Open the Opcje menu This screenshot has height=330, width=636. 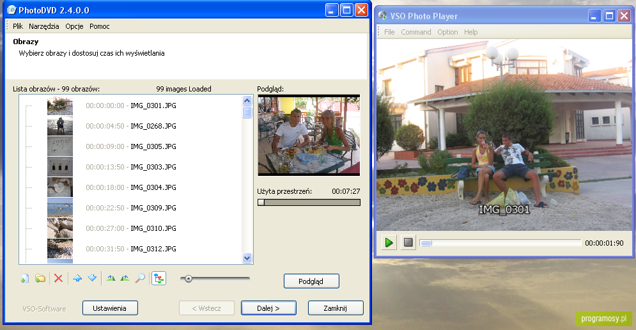point(74,26)
